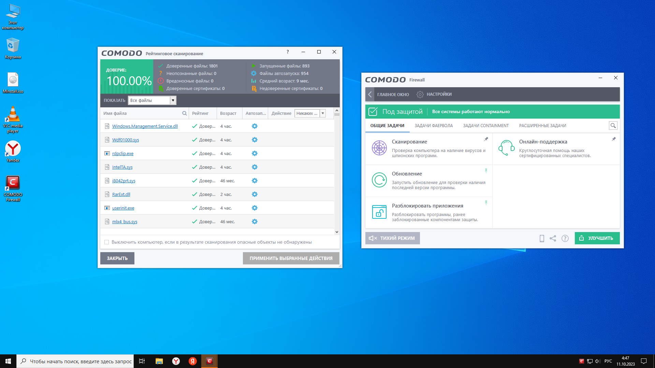
Task: Click the back chevron next to Главное окно
Action: click(x=370, y=94)
